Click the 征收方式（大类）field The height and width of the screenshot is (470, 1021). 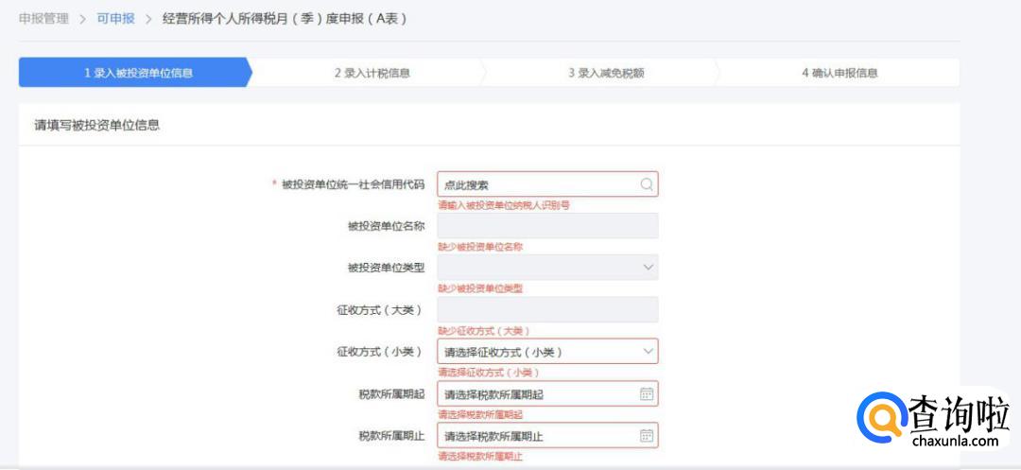(547, 310)
